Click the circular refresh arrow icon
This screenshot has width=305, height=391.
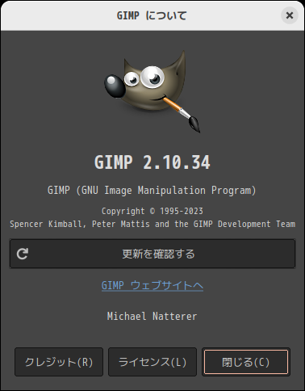[23, 254]
